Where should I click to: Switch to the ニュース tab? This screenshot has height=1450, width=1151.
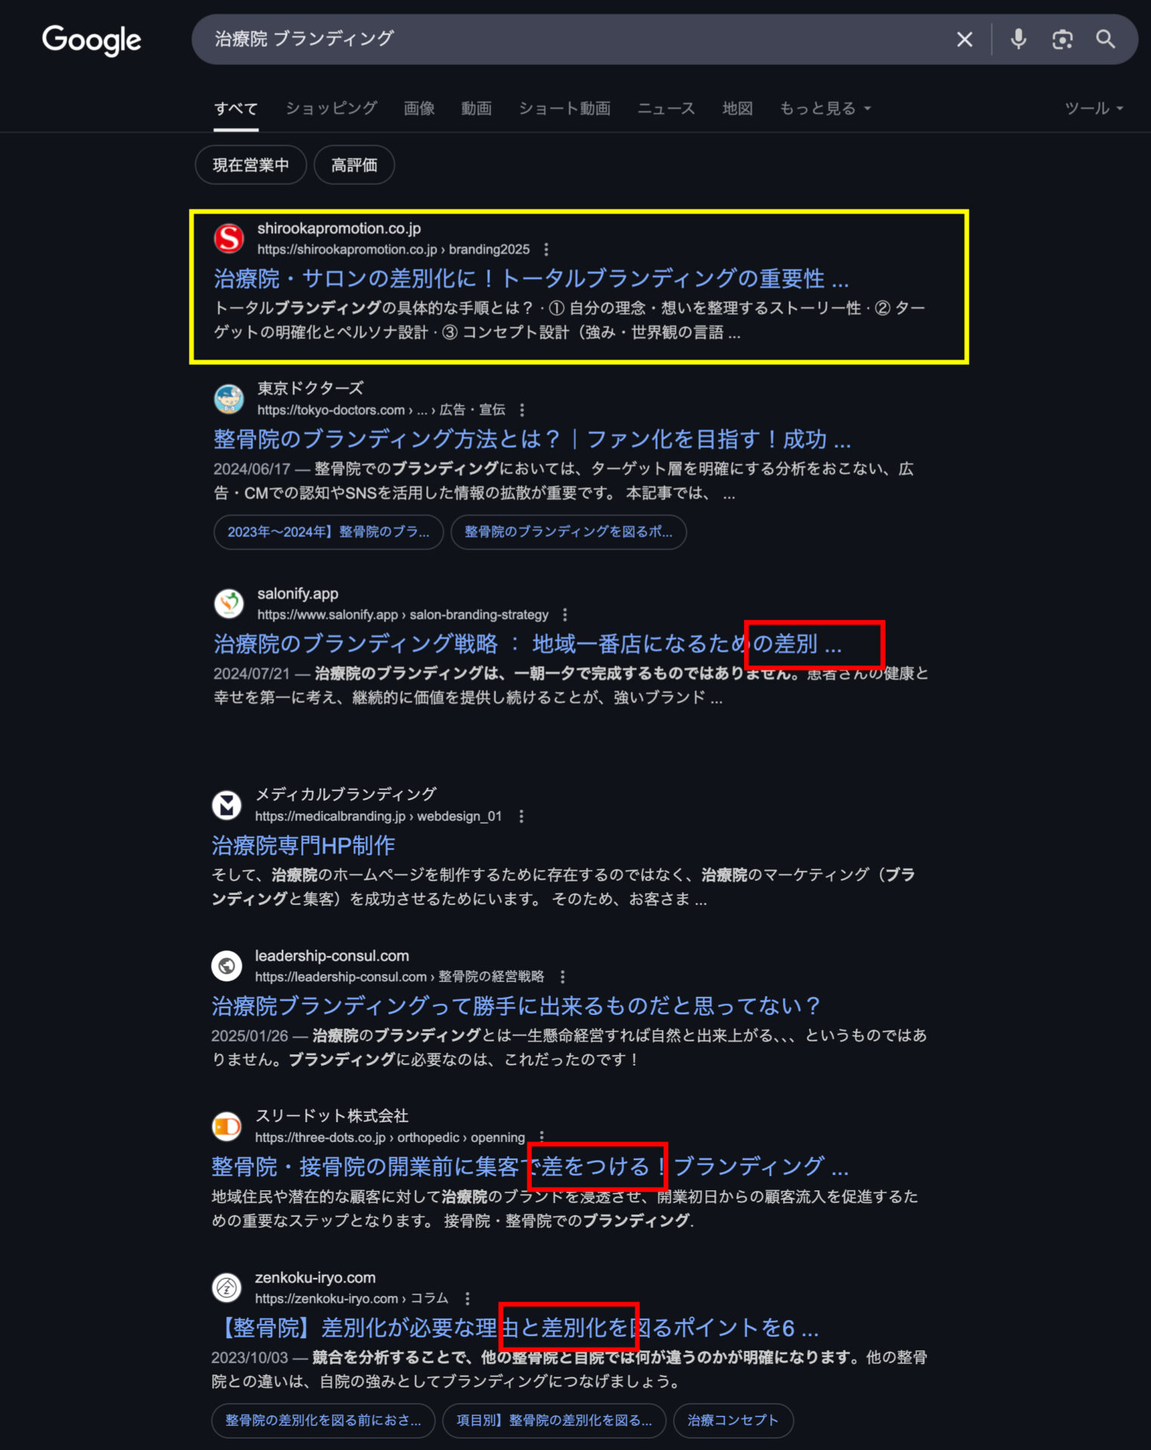pos(666,108)
